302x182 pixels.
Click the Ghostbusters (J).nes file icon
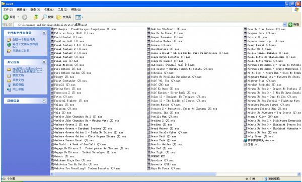pyautogui.click(x=148, y=49)
